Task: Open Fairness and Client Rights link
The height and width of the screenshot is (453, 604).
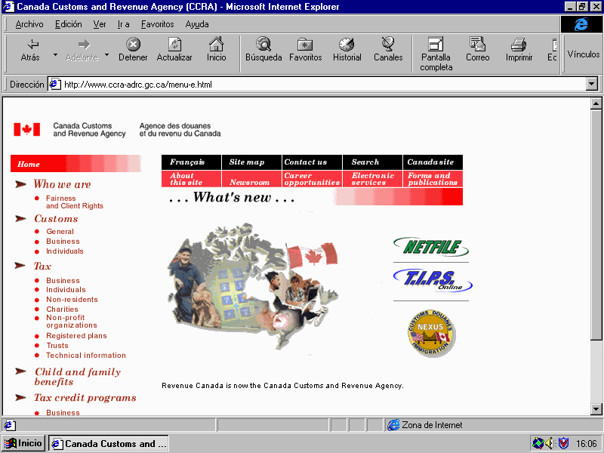Action: pyautogui.click(x=75, y=202)
